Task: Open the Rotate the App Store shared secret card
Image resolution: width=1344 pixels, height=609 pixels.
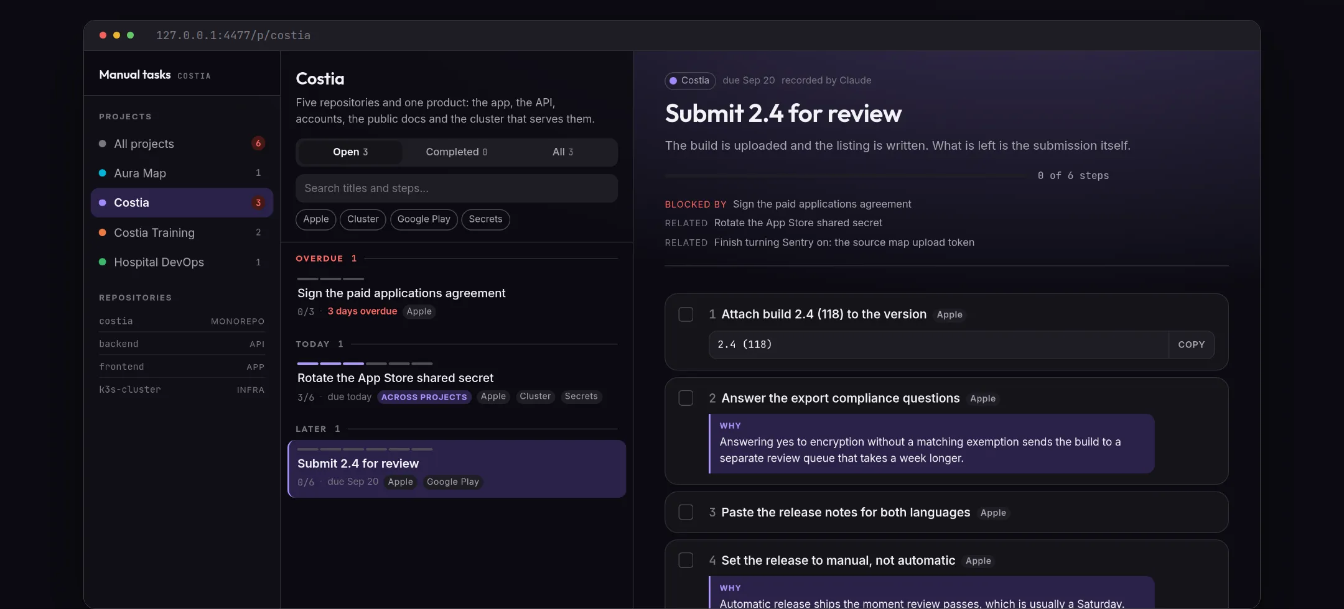Action: click(x=457, y=383)
